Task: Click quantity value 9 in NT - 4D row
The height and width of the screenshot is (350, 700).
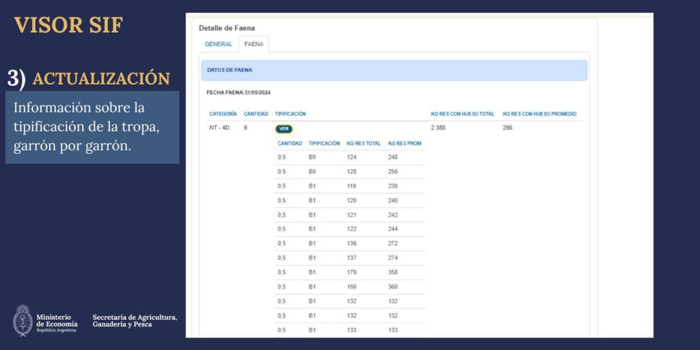Action: point(246,128)
